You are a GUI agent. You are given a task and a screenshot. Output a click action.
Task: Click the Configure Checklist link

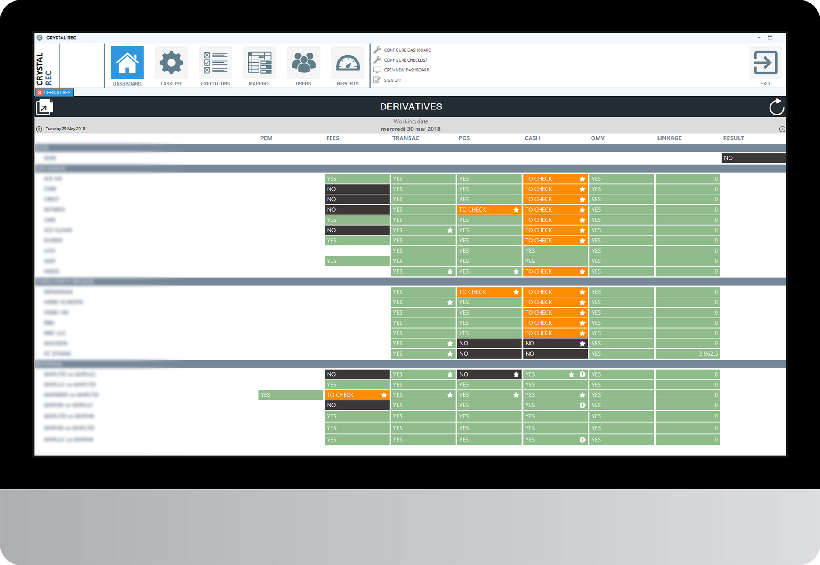pos(405,60)
